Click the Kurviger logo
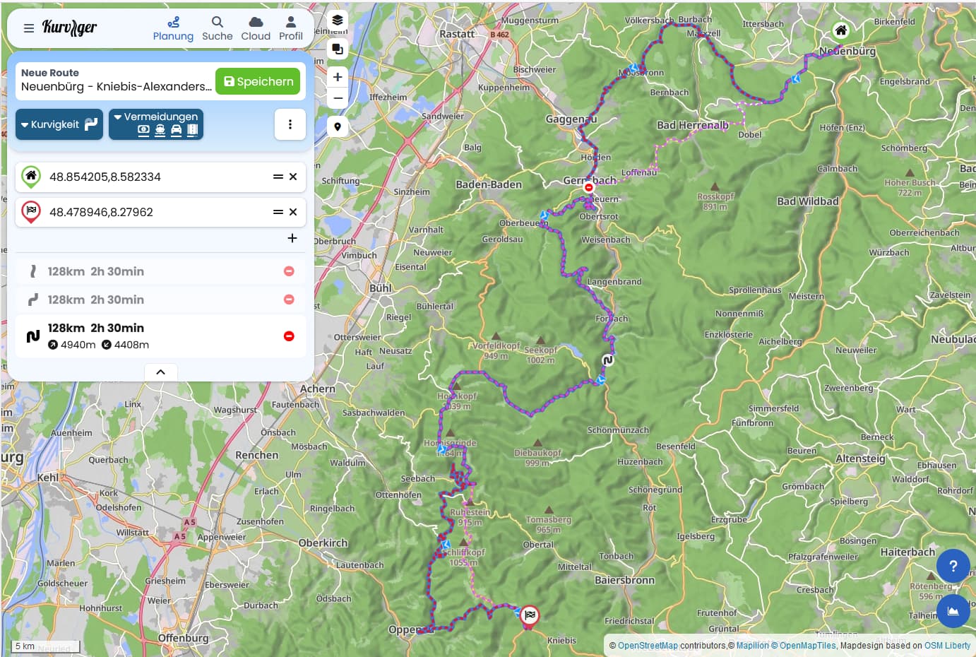 pos(69,28)
